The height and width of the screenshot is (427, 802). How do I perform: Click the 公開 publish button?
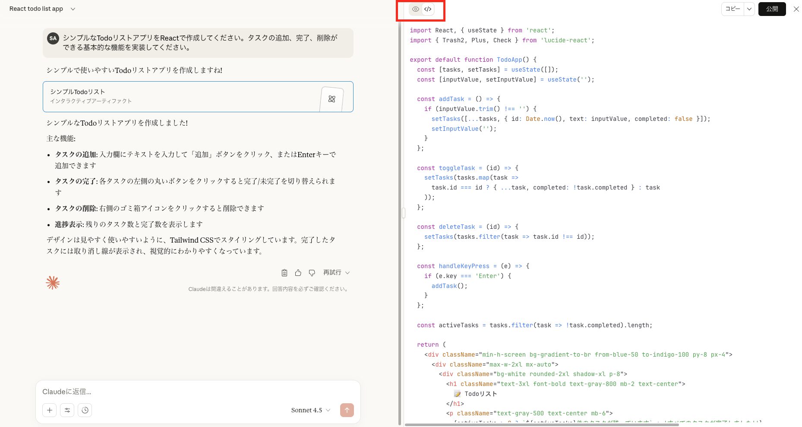point(772,9)
